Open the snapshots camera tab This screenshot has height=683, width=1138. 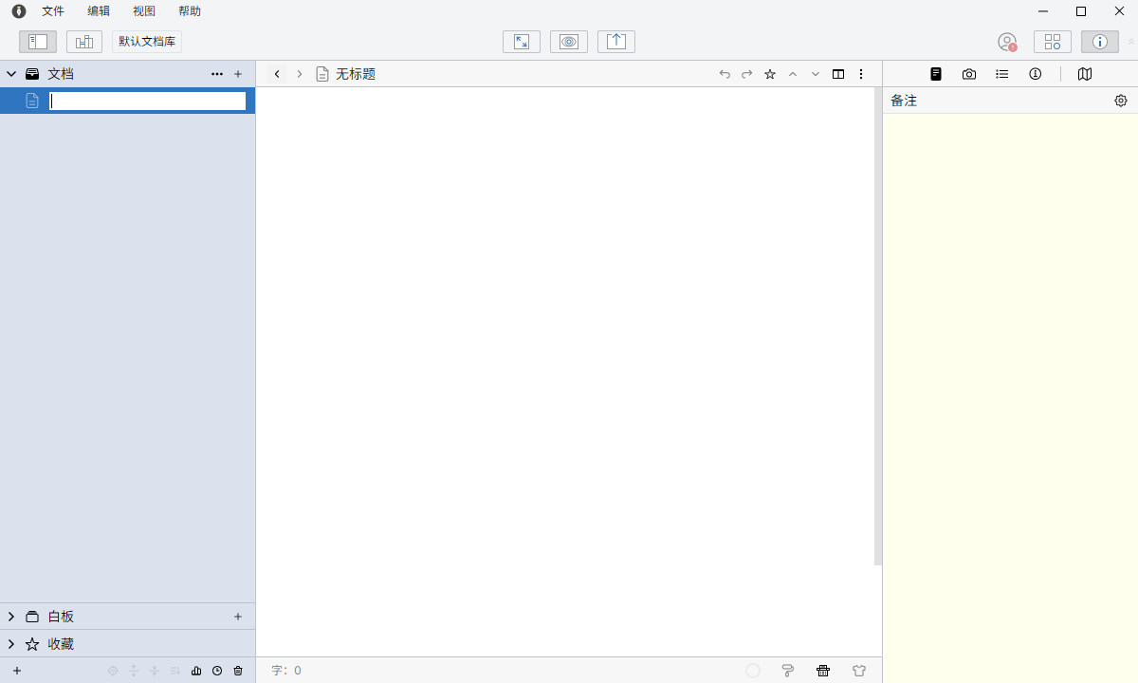pos(969,74)
